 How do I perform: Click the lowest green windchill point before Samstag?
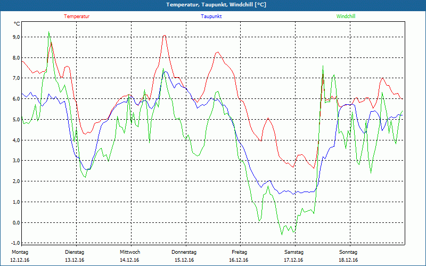point(282,235)
